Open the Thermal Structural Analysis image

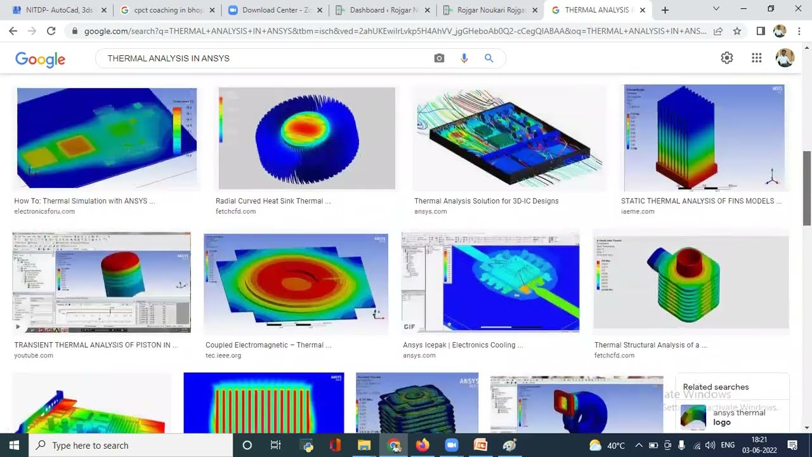point(691,282)
